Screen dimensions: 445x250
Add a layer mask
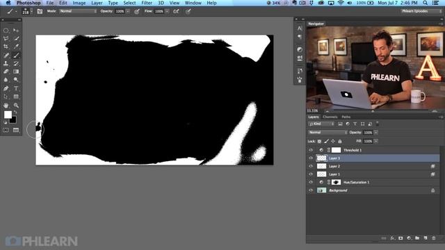click(400, 238)
